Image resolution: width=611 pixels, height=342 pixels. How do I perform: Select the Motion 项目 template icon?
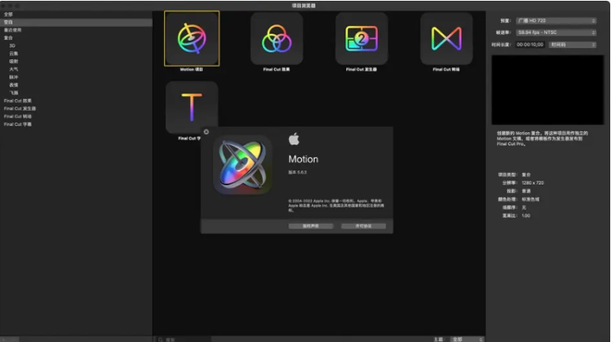click(x=192, y=39)
